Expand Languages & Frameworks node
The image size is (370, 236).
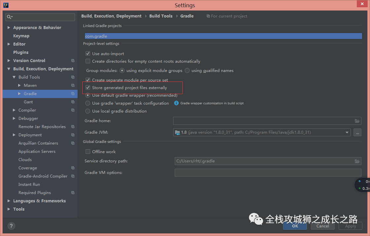pyautogui.click(x=9, y=201)
